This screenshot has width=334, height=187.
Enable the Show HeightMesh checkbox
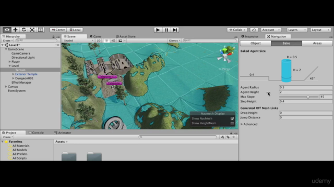click(232, 124)
